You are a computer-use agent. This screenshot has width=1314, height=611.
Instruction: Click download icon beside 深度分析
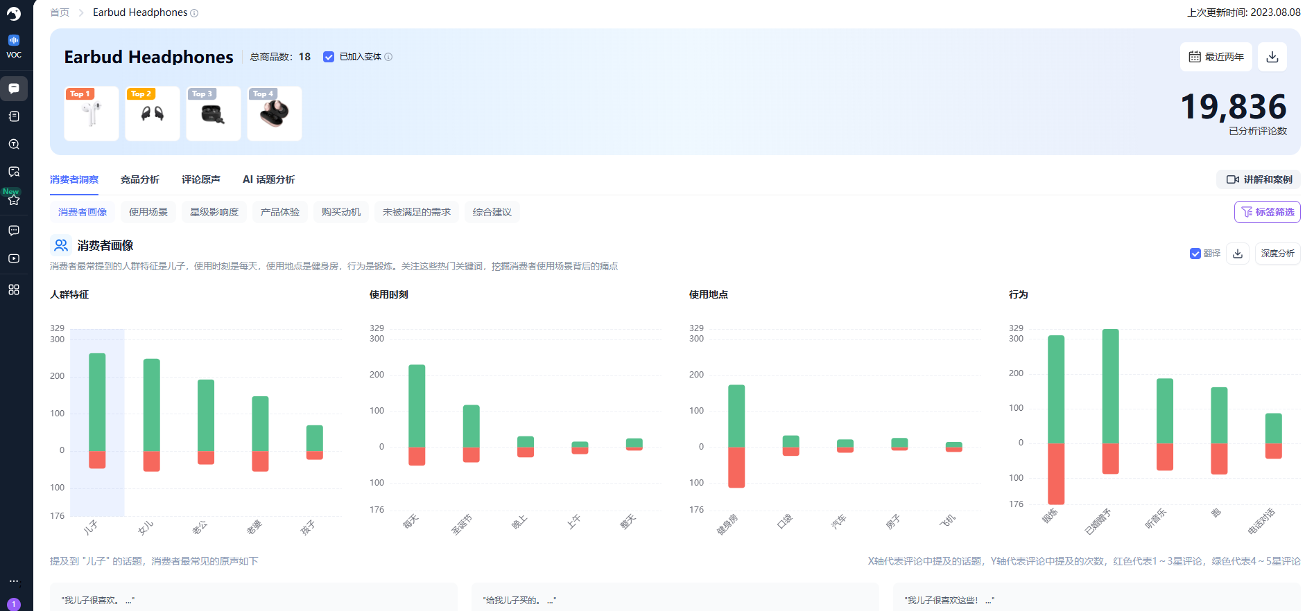1238,254
